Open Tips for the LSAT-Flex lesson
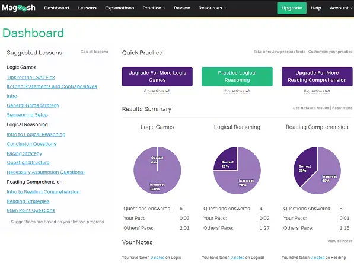Screen dimensions: 354x263 (x=31, y=78)
